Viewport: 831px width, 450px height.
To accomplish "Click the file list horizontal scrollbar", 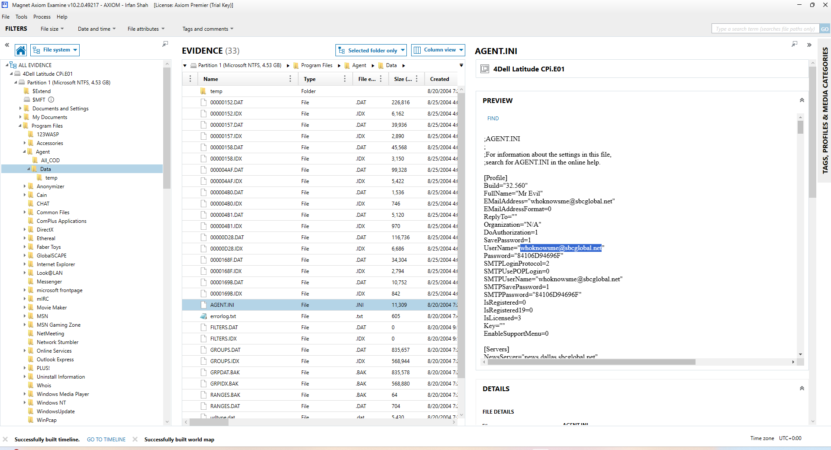I will pos(209,422).
